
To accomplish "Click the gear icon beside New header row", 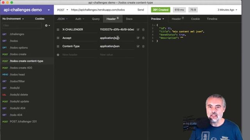I will click(x=58, y=55).
